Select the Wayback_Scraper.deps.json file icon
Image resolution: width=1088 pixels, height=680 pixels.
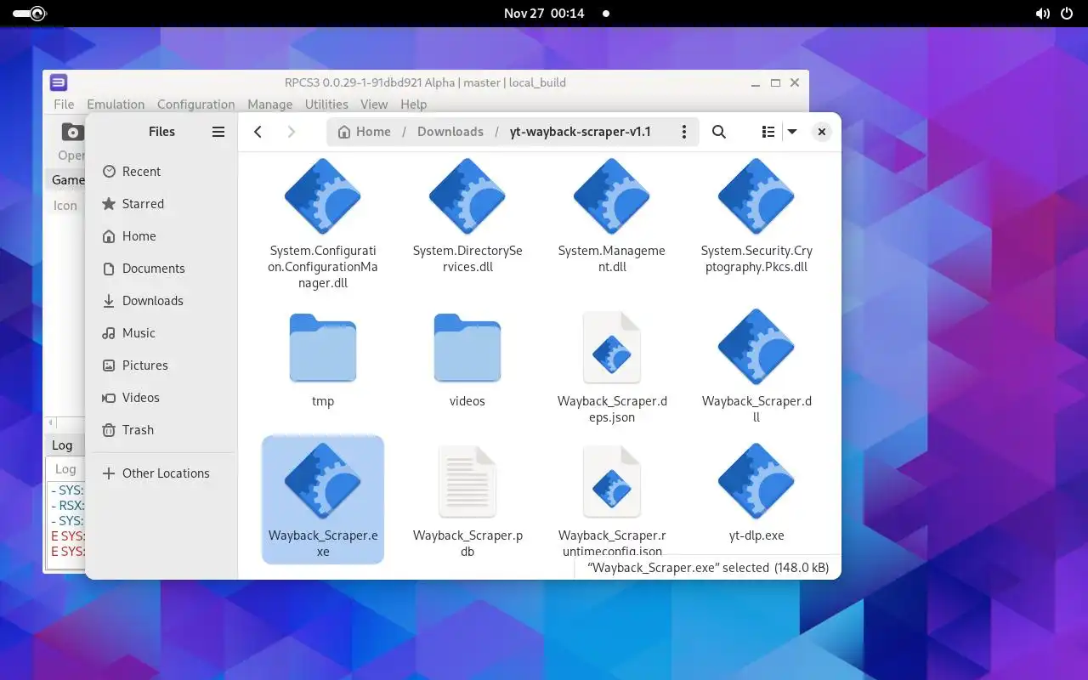[x=612, y=348]
